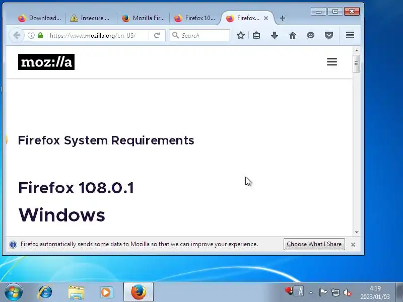Launch Internet Explorer from the taskbar
The width and height of the screenshot is (403, 302).
point(45,292)
